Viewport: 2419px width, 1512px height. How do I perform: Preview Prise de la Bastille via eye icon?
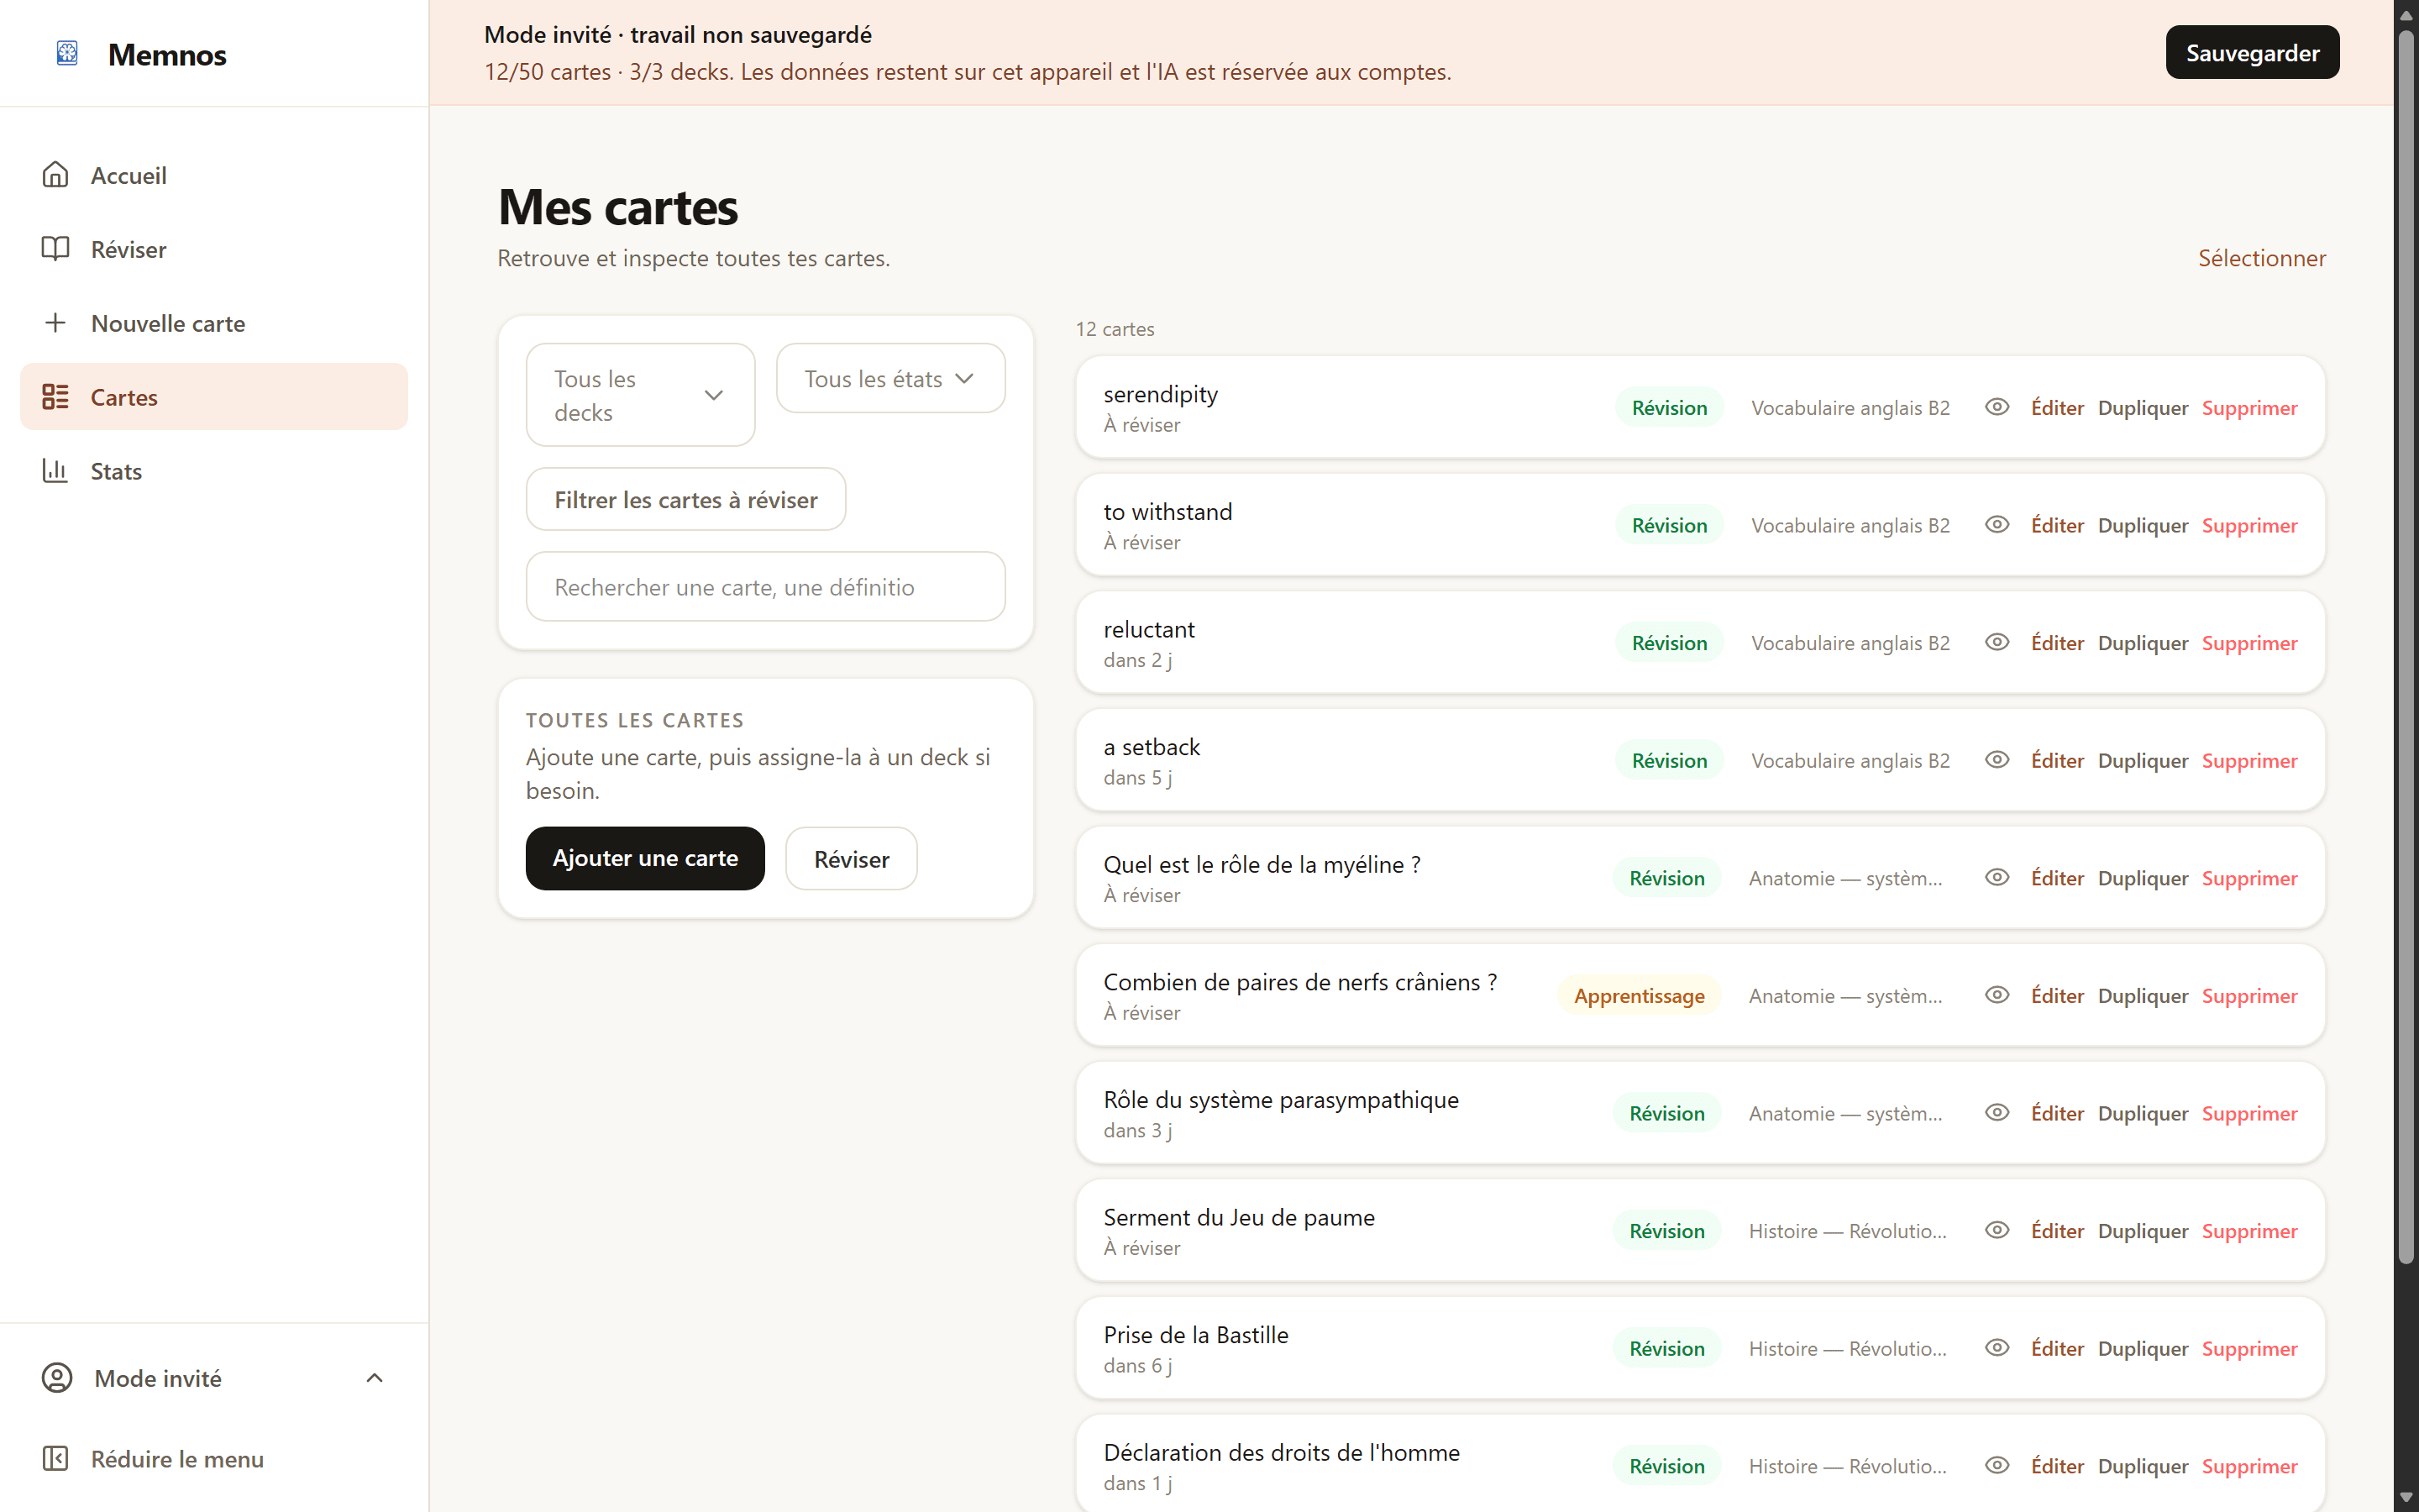[1997, 1348]
